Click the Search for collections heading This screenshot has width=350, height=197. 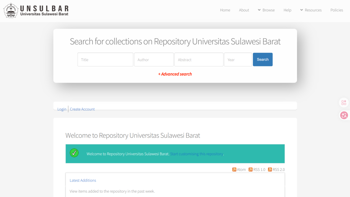tap(175, 41)
